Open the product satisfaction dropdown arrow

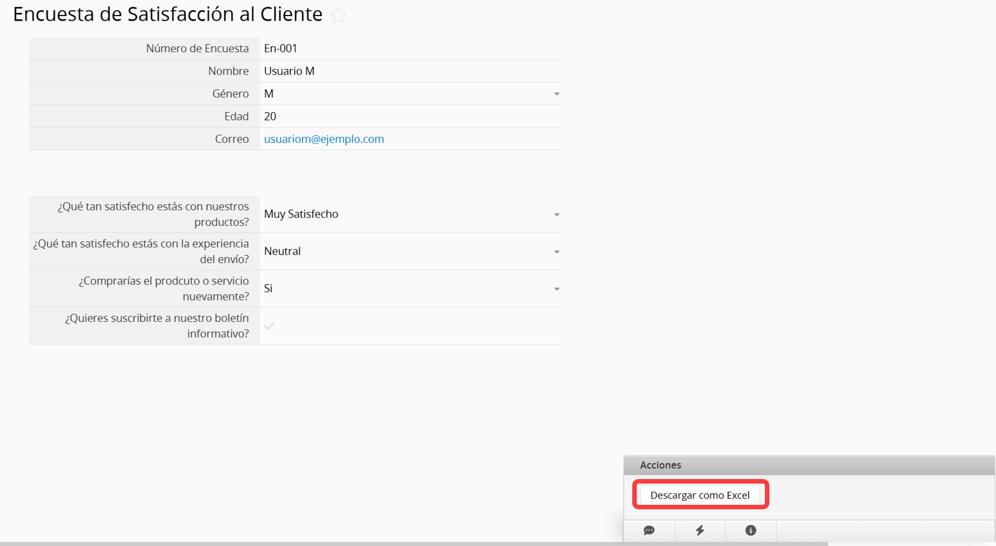(557, 214)
